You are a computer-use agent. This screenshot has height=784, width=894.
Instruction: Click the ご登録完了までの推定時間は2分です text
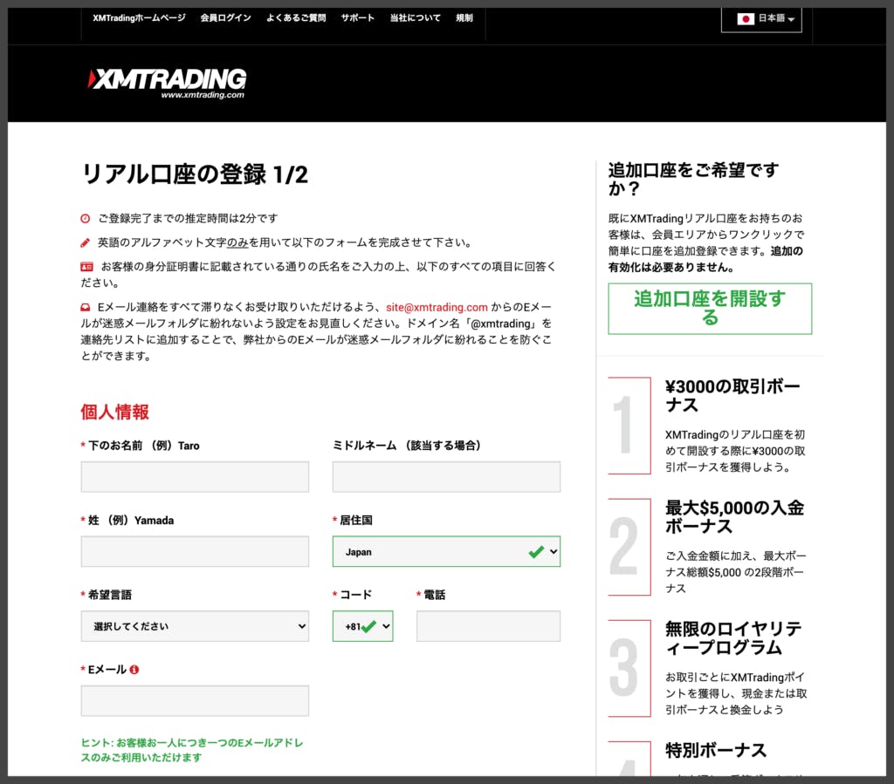click(x=189, y=218)
